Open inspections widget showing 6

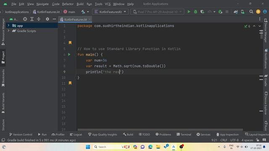(x=247, y=26)
